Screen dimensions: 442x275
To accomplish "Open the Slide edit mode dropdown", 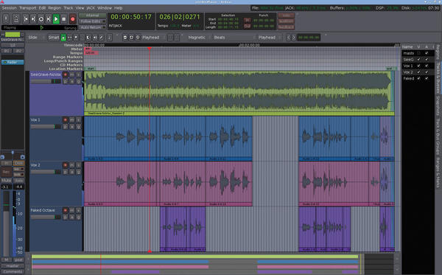I will click(36, 37).
